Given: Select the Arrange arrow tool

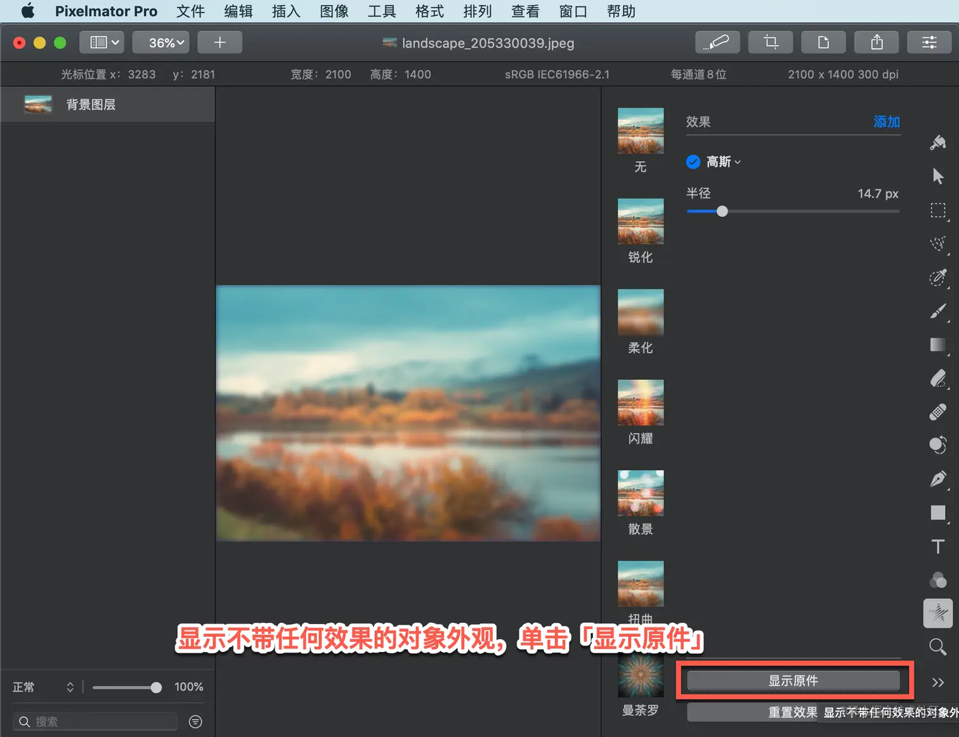Looking at the screenshot, I should click(x=938, y=176).
